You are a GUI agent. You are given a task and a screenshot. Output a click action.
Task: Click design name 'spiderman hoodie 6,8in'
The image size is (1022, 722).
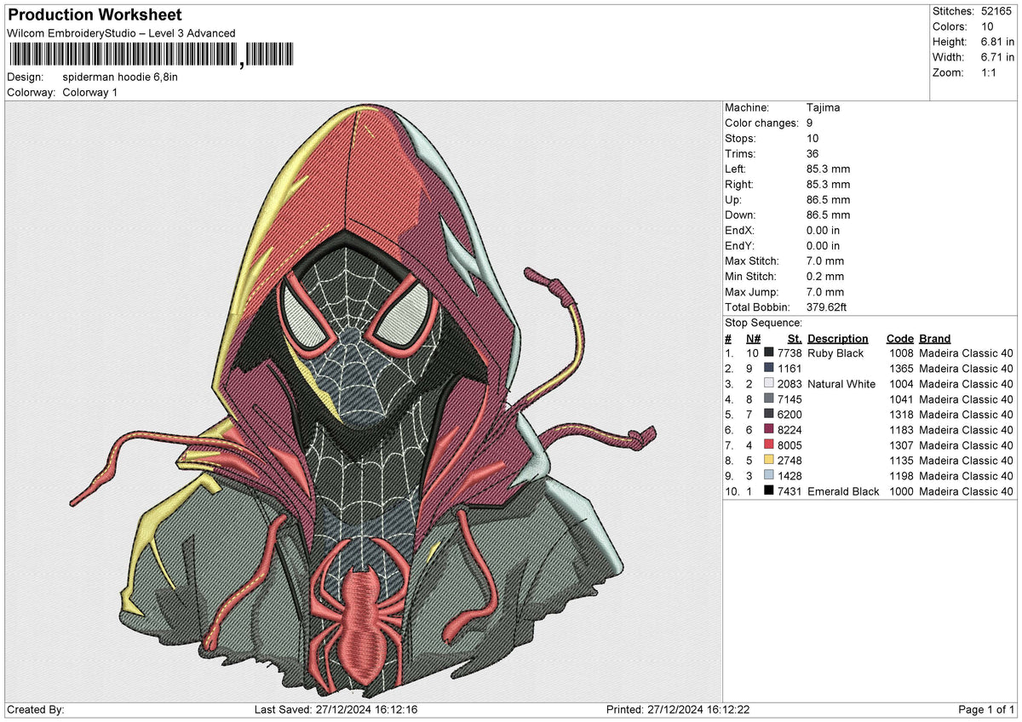120,77
